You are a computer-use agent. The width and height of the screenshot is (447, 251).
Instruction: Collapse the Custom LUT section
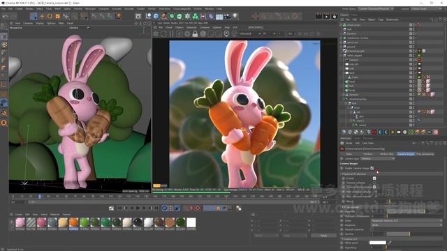coord(343,238)
